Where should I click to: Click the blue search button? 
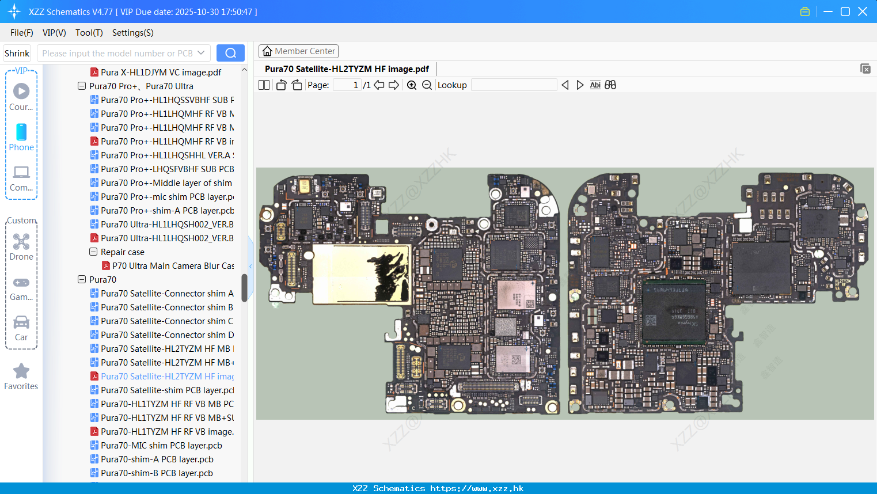[230, 53]
